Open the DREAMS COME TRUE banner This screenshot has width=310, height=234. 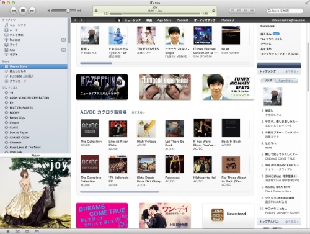click(x=102, y=215)
